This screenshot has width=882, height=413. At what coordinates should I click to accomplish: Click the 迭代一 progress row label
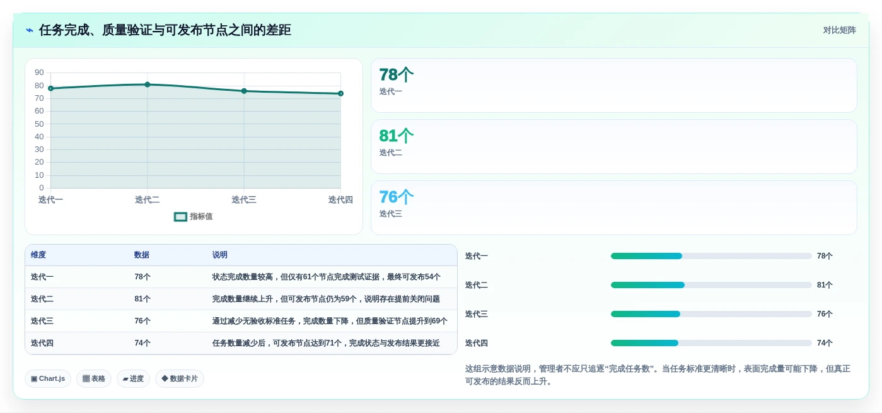477,256
